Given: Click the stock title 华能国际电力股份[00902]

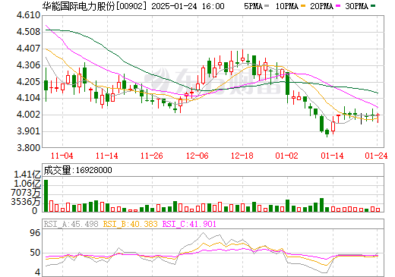Looking at the screenshot, I should (94, 6).
